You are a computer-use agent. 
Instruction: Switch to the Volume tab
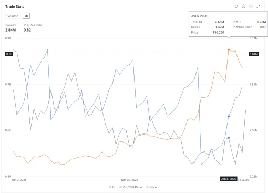[13, 16]
